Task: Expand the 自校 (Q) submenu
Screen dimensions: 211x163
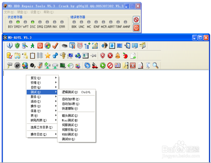Action: click(x=42, y=87)
